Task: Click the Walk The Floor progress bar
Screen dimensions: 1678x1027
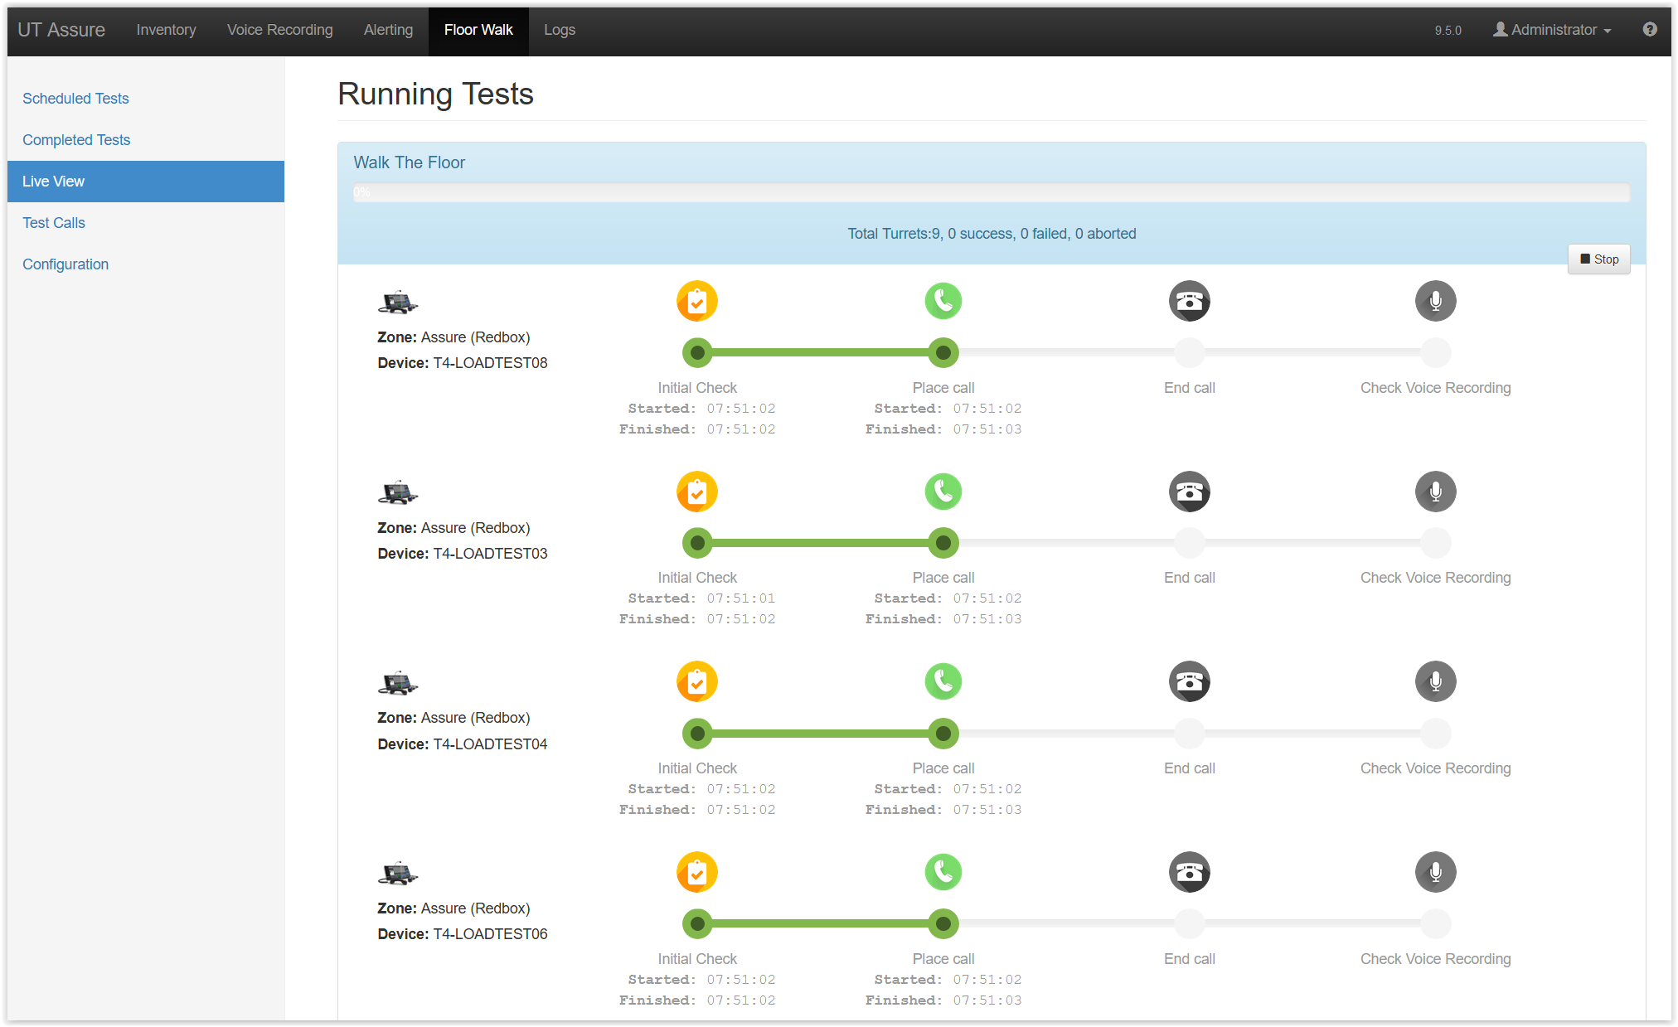Action: pyautogui.click(x=992, y=193)
